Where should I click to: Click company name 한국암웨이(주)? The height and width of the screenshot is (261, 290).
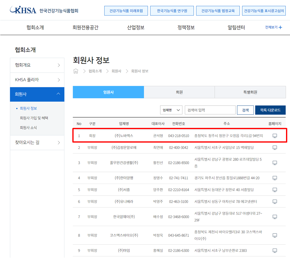124,217
